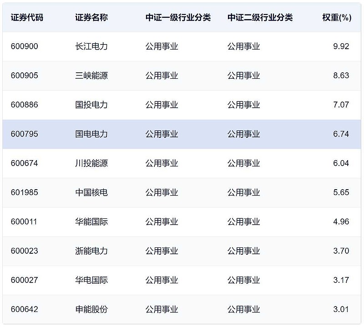Click the 证券代码 column header
The width and height of the screenshot is (364, 327).
[24, 17]
